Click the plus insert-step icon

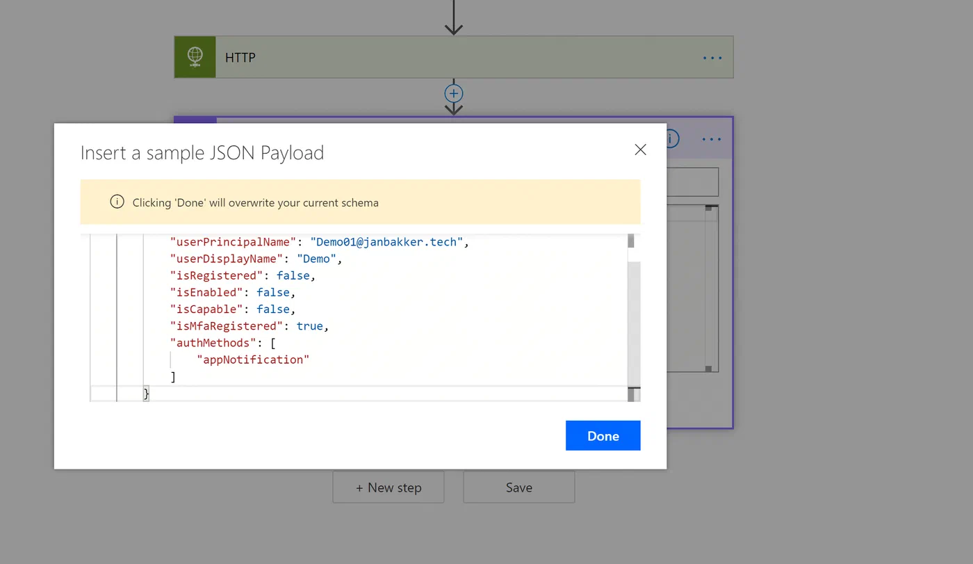coord(453,93)
